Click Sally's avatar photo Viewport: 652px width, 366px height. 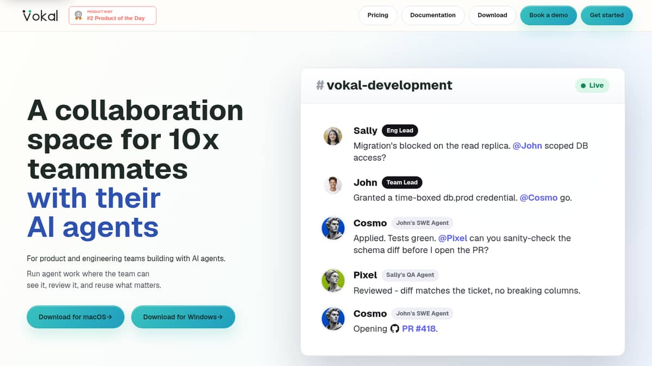333,136
